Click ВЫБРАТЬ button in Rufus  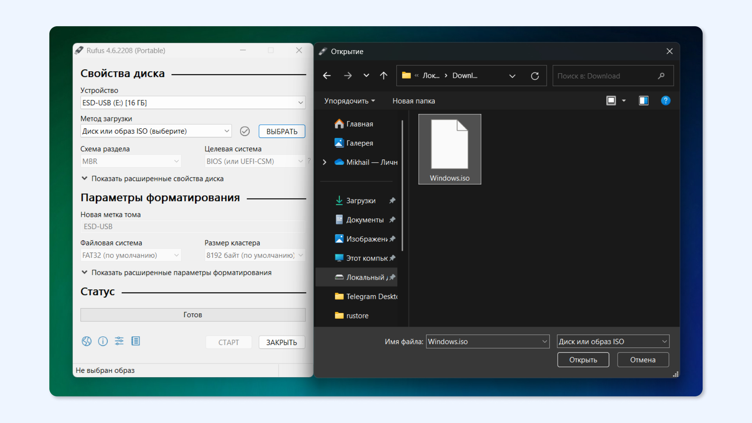click(x=282, y=132)
